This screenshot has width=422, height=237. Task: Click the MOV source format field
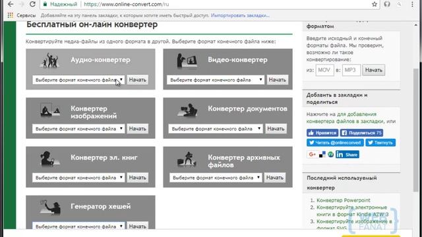pyautogui.click(x=324, y=70)
